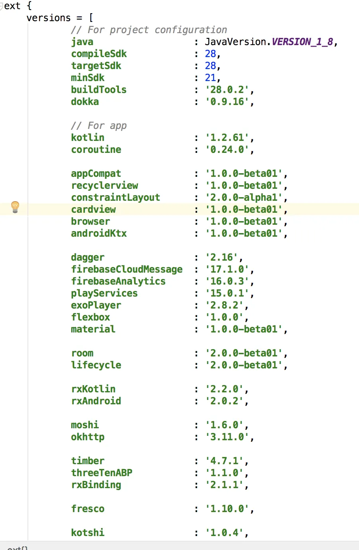Screen dimensions: 359x550
Task: Click the highlighted 'cardview' key
Action: 93,210
